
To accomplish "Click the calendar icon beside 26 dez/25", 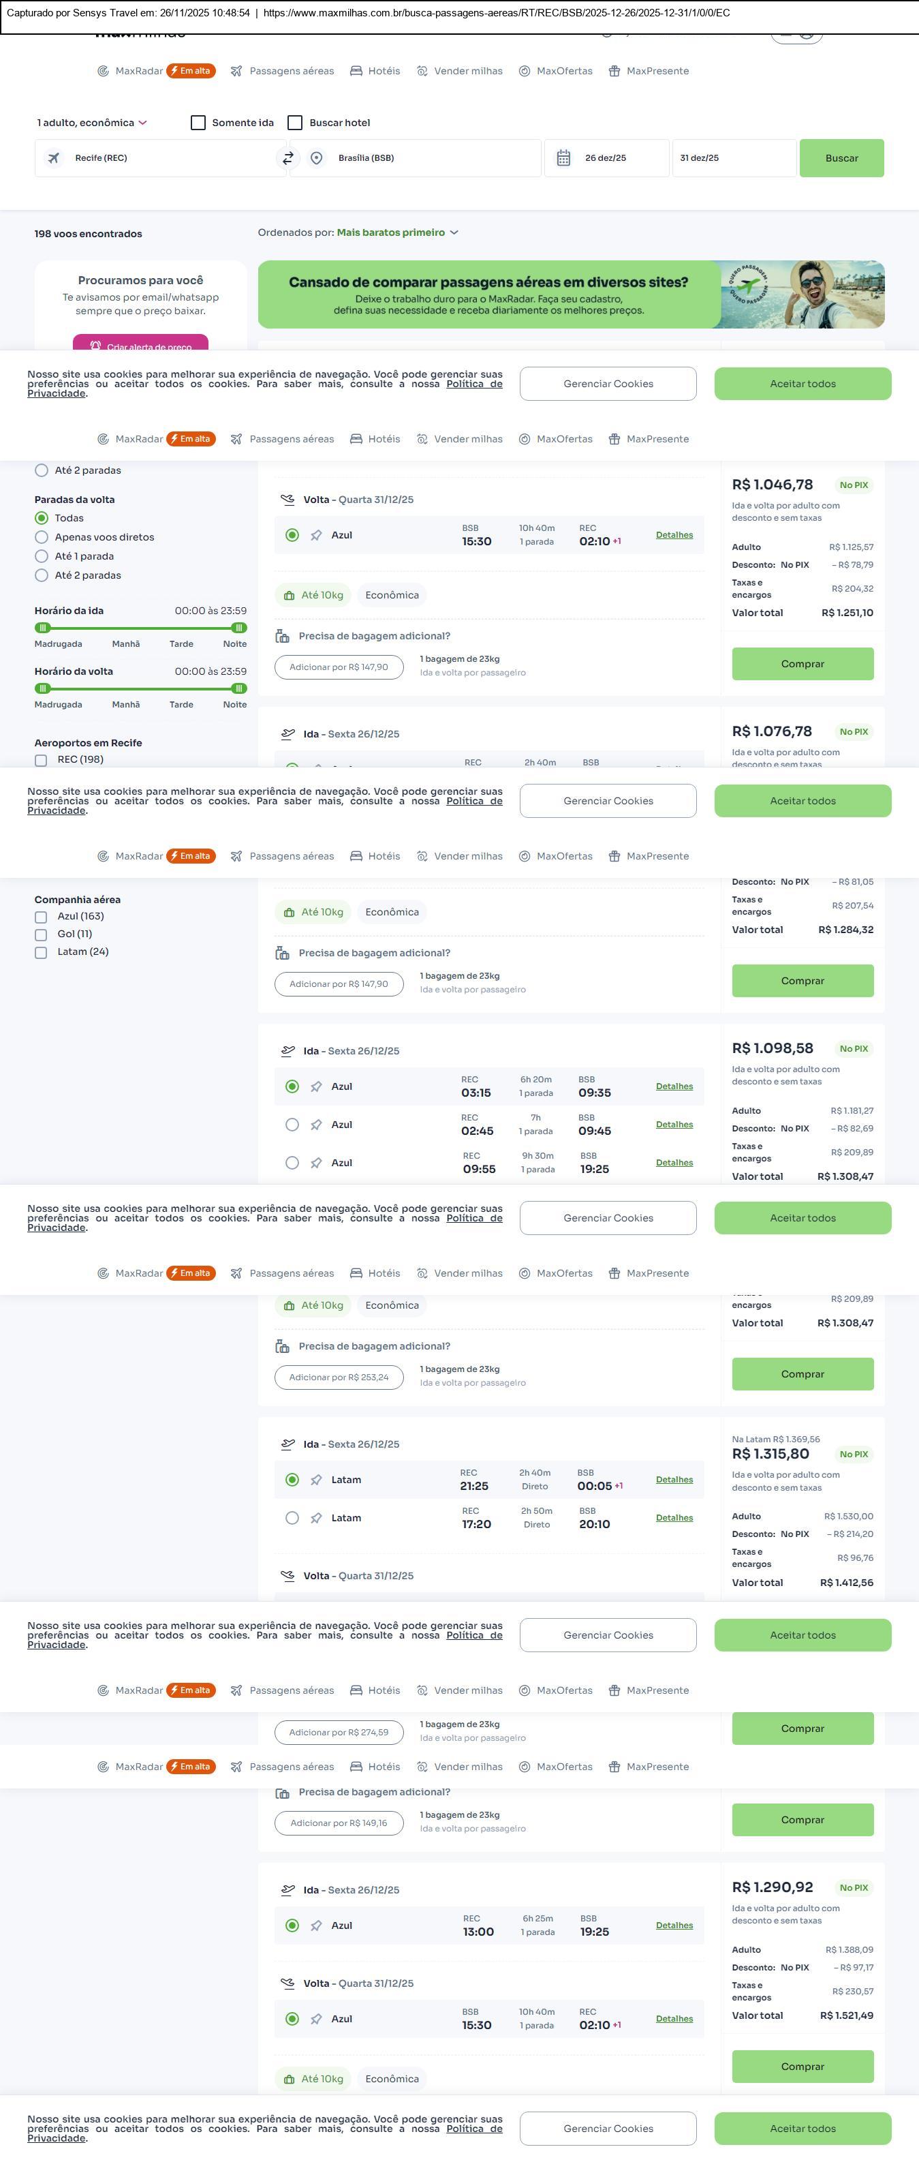I will click(563, 157).
